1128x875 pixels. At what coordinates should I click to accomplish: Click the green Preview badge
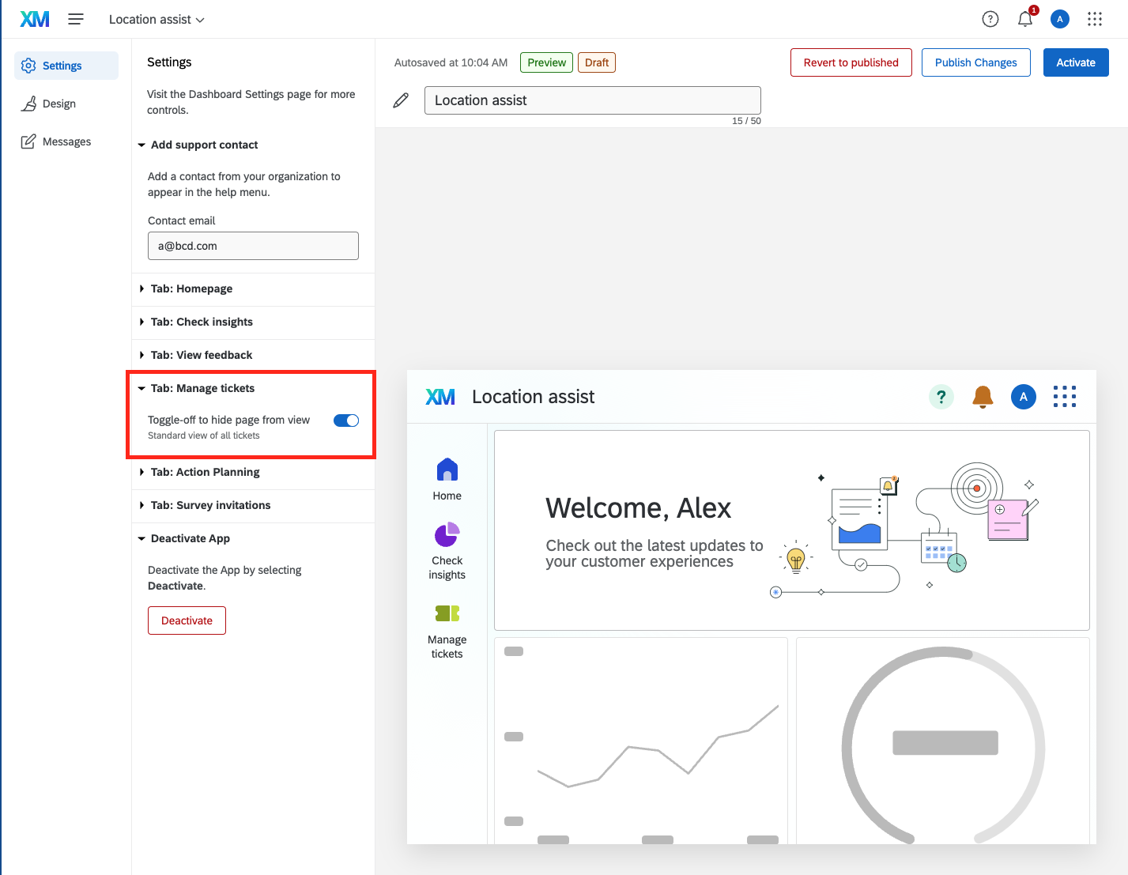click(x=547, y=62)
